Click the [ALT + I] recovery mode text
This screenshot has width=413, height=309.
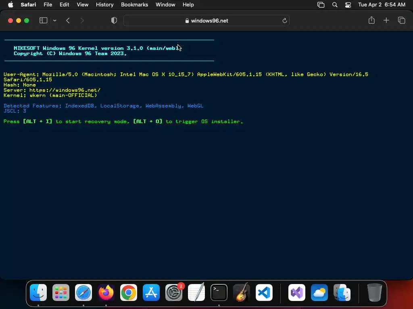click(38, 122)
